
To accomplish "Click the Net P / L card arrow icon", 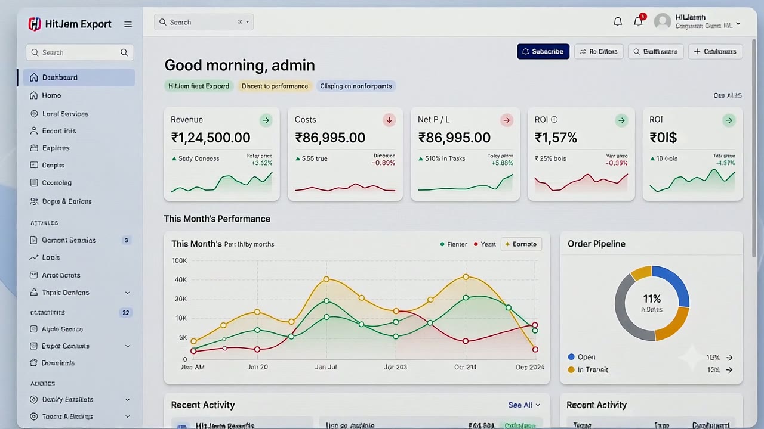I will (x=507, y=120).
